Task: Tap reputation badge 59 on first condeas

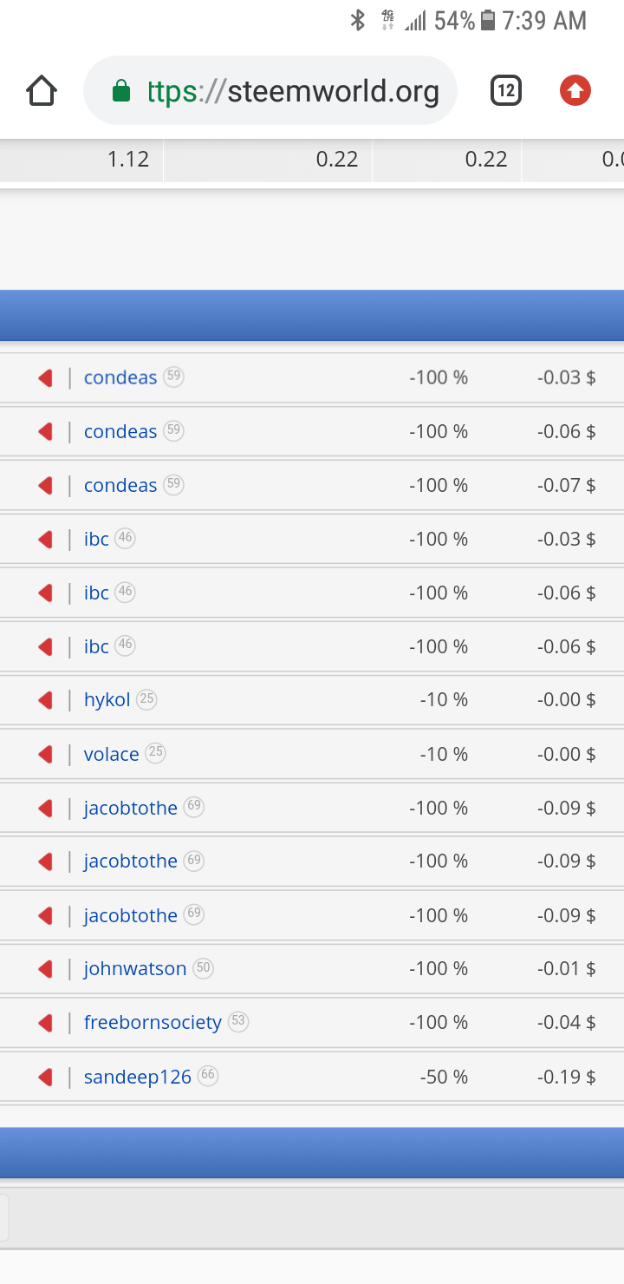Action: [x=173, y=377]
